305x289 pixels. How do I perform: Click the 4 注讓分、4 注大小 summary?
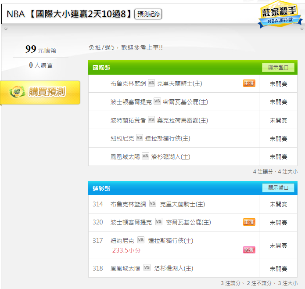pos(275,172)
